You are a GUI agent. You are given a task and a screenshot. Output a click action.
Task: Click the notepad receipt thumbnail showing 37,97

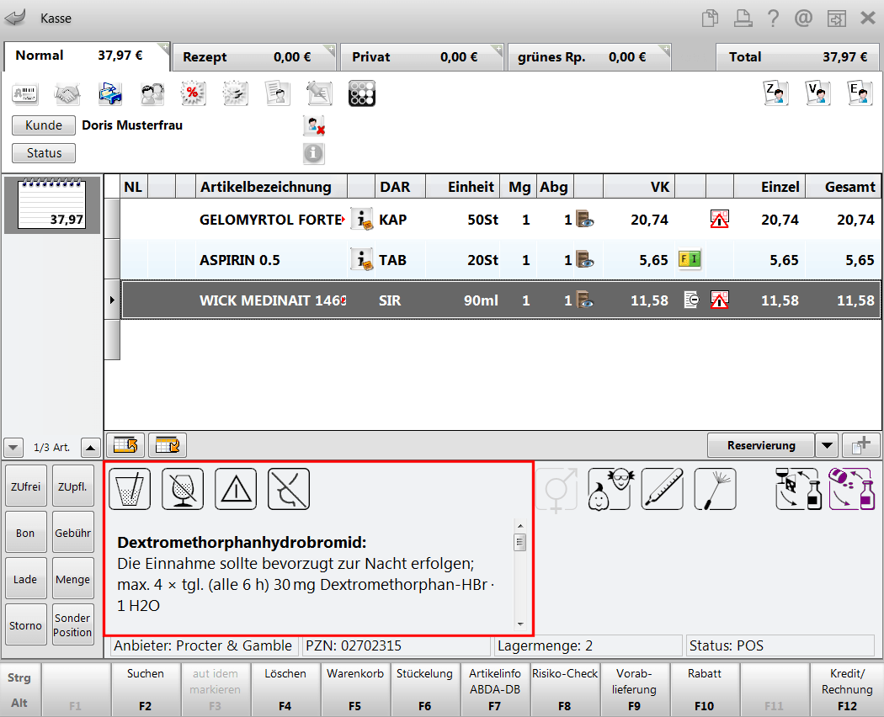(x=52, y=204)
